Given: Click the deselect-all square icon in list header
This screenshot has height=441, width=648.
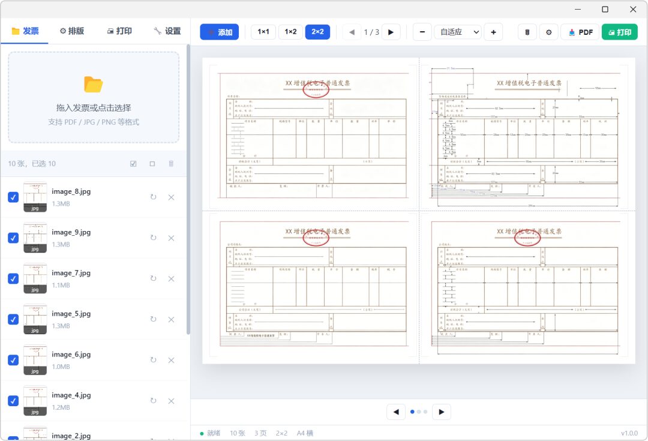Looking at the screenshot, I should tap(152, 164).
